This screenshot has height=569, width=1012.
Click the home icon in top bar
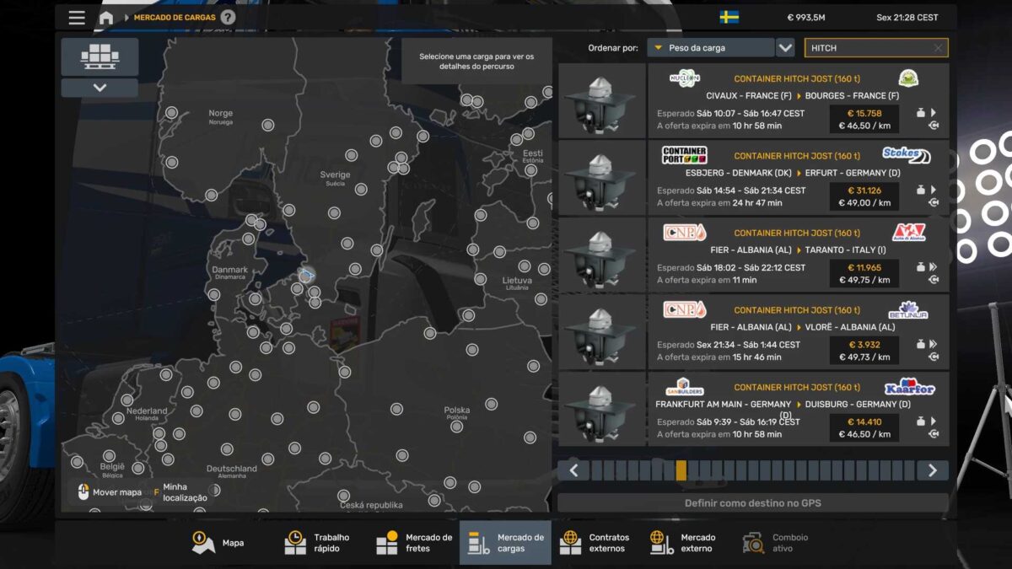[105, 18]
